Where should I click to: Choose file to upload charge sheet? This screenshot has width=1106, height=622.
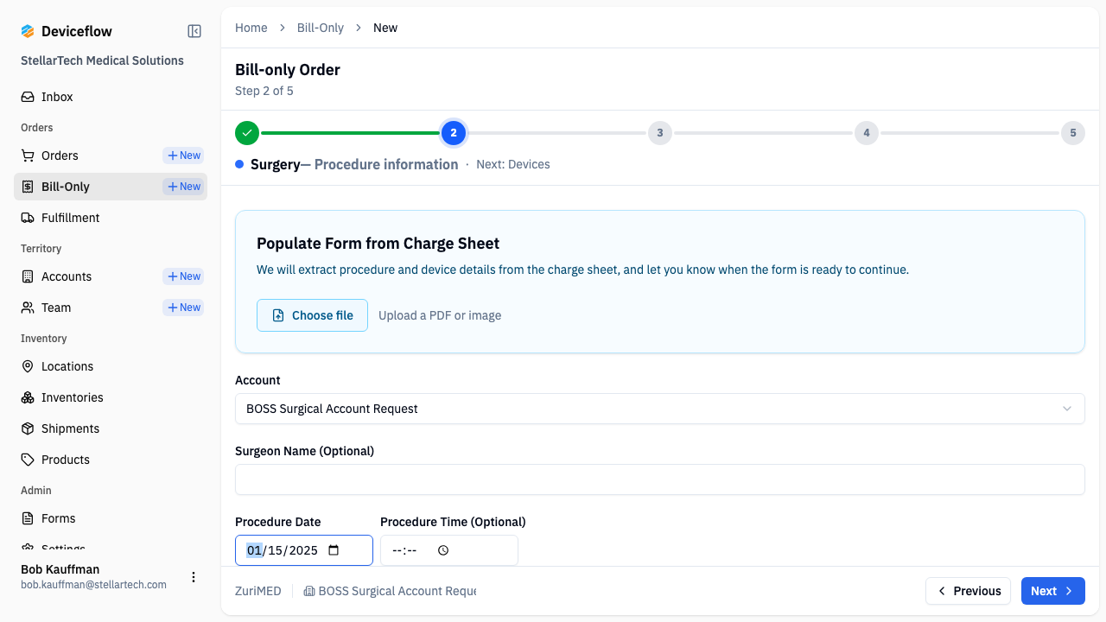(312, 315)
